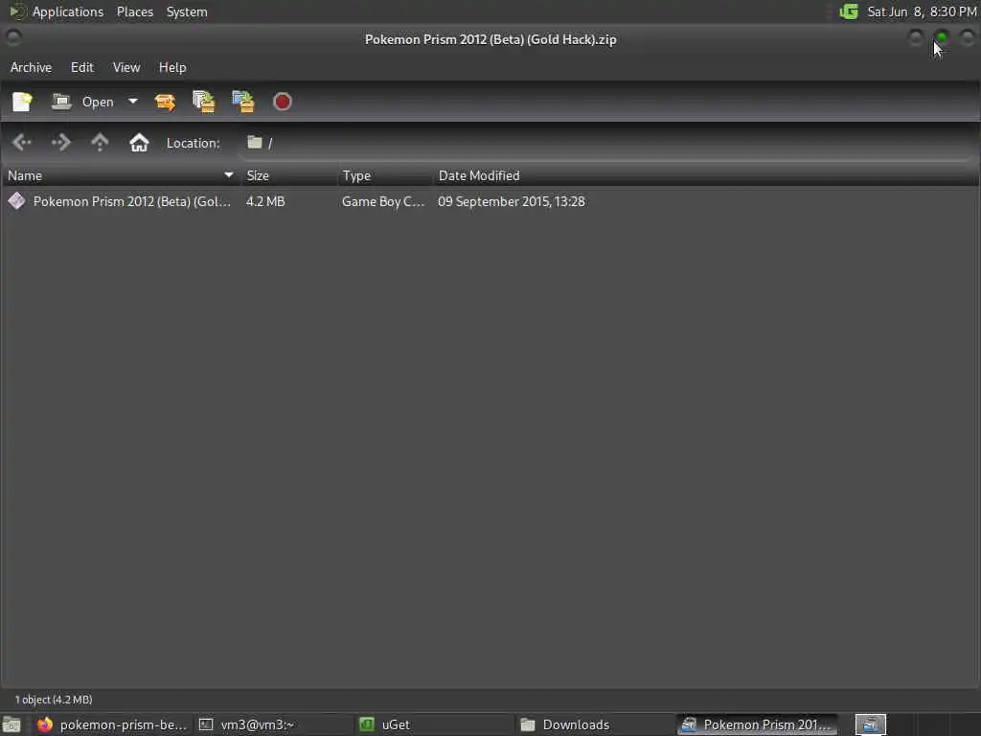The width and height of the screenshot is (981, 736).
Task: Expand the Open recent archives dropdown arrow
Action: click(x=132, y=102)
